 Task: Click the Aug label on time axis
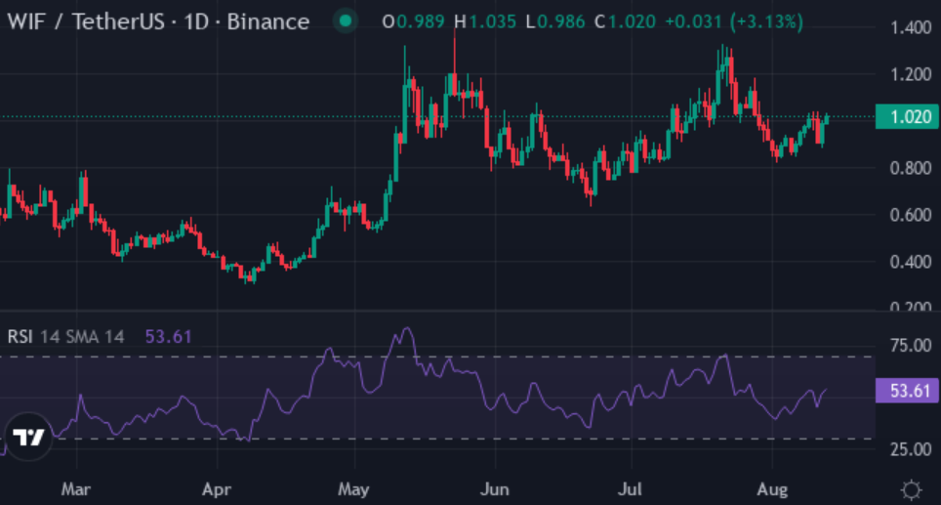coord(772,489)
